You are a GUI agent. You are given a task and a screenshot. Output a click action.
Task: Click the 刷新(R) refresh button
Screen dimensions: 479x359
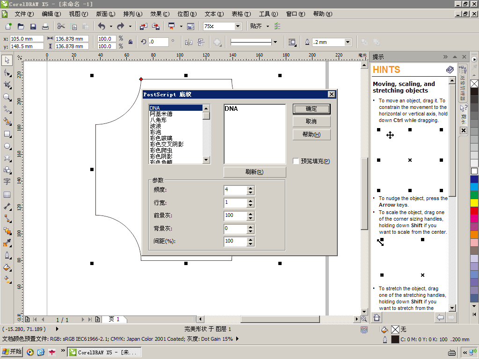pos(254,172)
